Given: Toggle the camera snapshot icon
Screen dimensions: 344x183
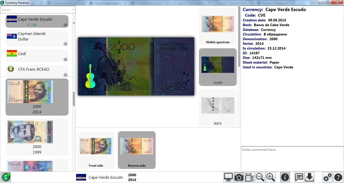Looking at the screenshot, I should point(239,177).
